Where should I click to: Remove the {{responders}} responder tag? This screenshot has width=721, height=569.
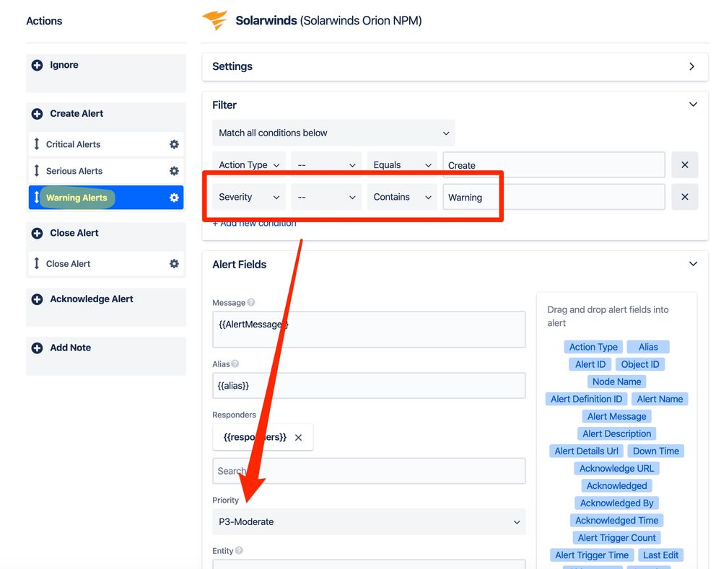[298, 438]
